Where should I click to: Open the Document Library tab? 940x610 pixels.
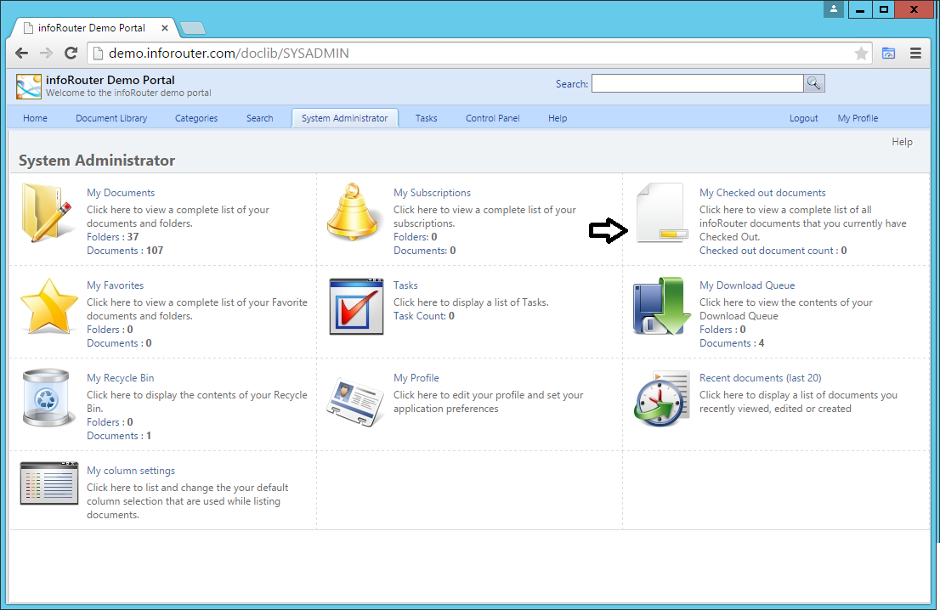point(111,118)
